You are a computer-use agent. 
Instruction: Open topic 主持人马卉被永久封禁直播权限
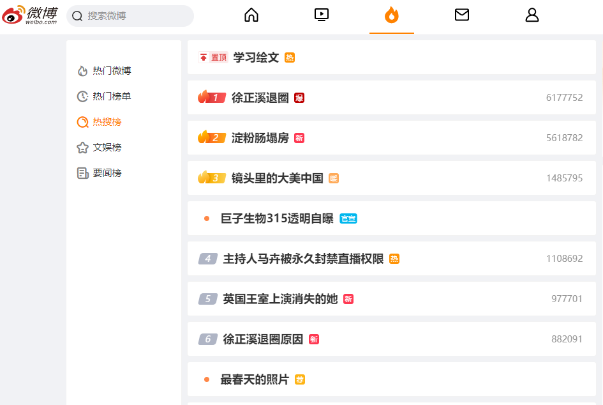click(303, 259)
